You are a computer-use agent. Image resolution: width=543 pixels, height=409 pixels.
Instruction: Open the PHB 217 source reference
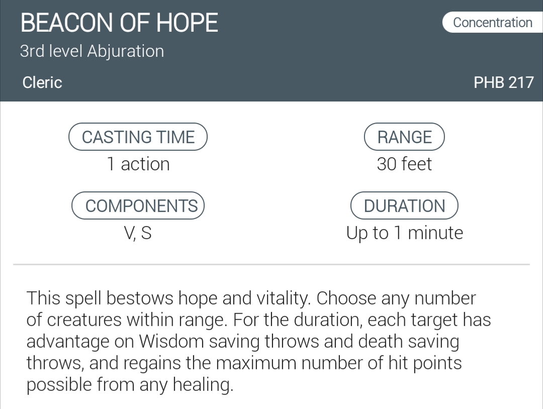pyautogui.click(x=503, y=82)
